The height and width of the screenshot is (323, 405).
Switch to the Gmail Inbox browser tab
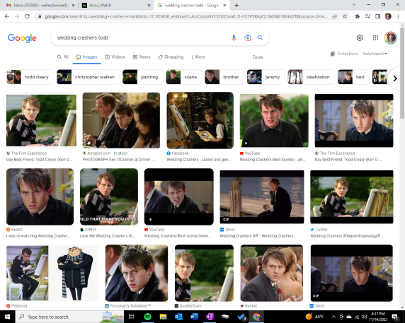pos(40,5)
